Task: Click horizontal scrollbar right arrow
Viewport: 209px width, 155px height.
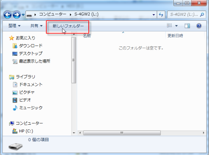Action: [x=203, y=133]
